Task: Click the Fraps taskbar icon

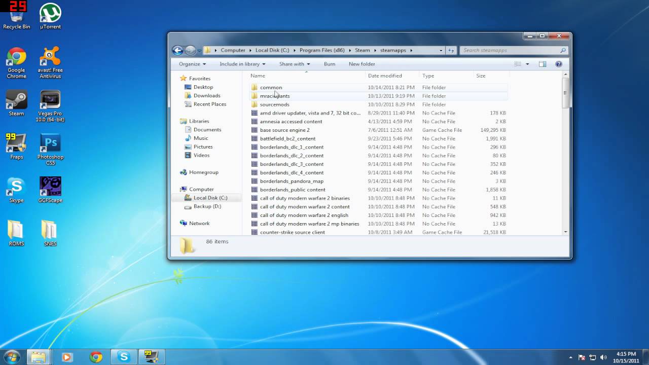Action: 152,357
